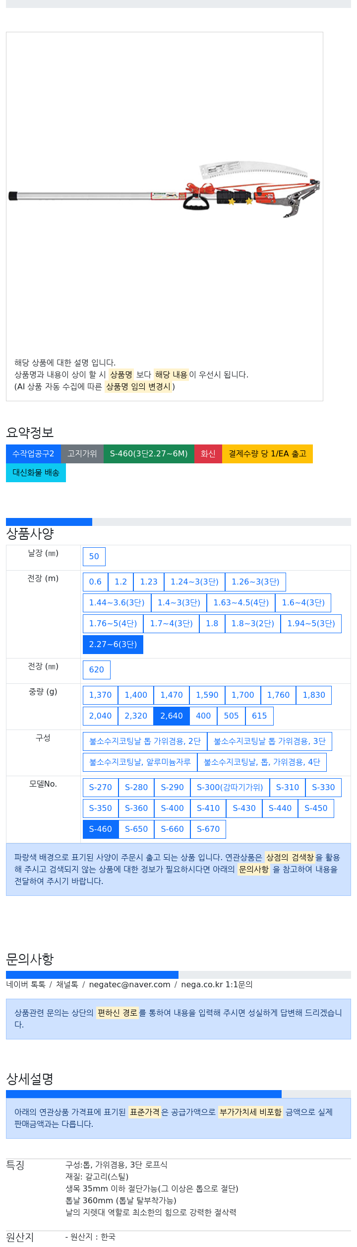Image resolution: width=357 pixels, height=1247 pixels.
Task: Click the 대신화물 배송 shipping tag
Action: pyautogui.click(x=36, y=473)
